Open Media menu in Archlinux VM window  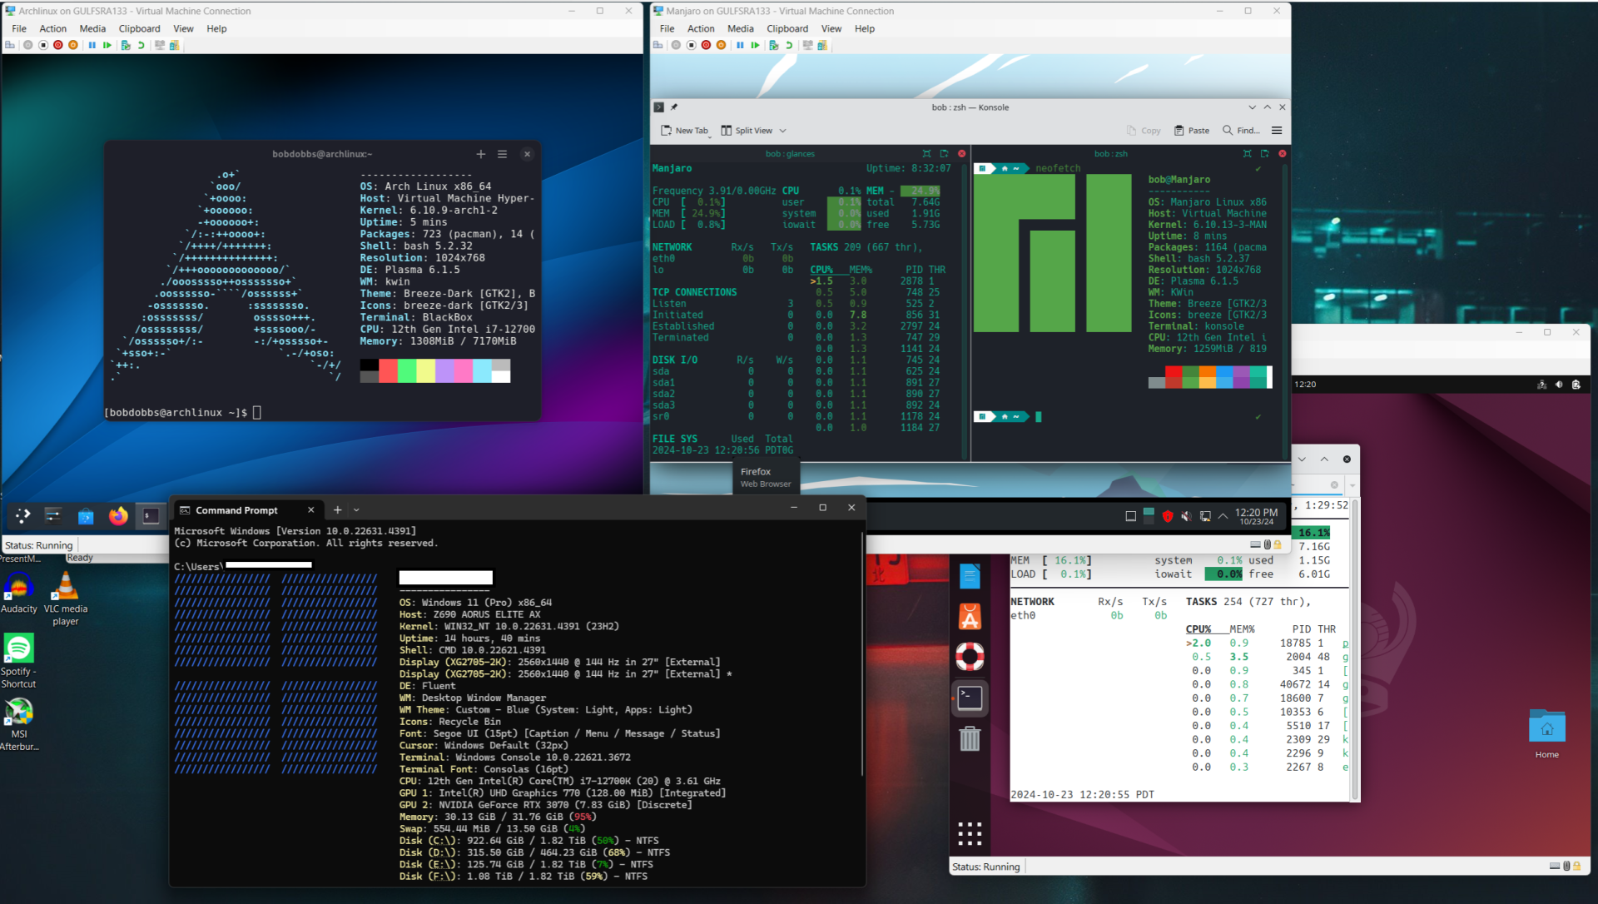(92, 28)
